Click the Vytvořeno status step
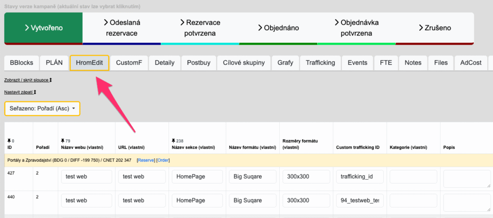 pos(43,28)
